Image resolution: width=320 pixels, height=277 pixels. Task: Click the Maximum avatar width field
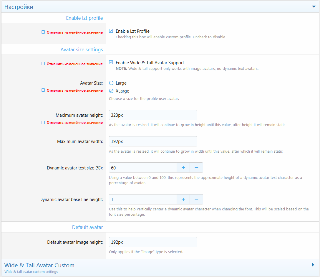[x=153, y=141]
